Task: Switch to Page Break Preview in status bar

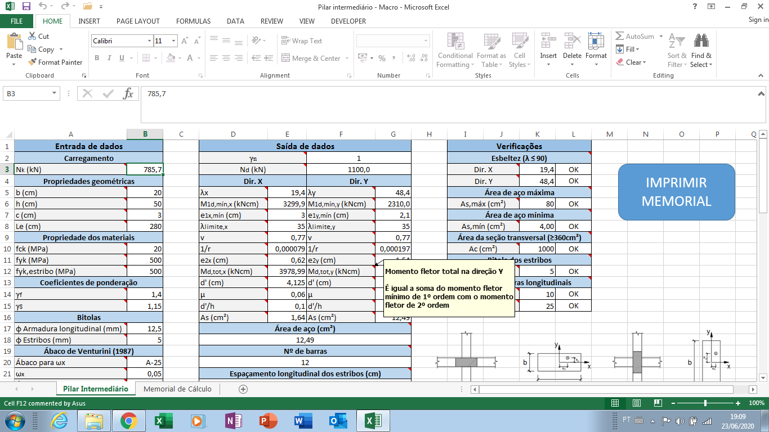Action: click(658, 403)
